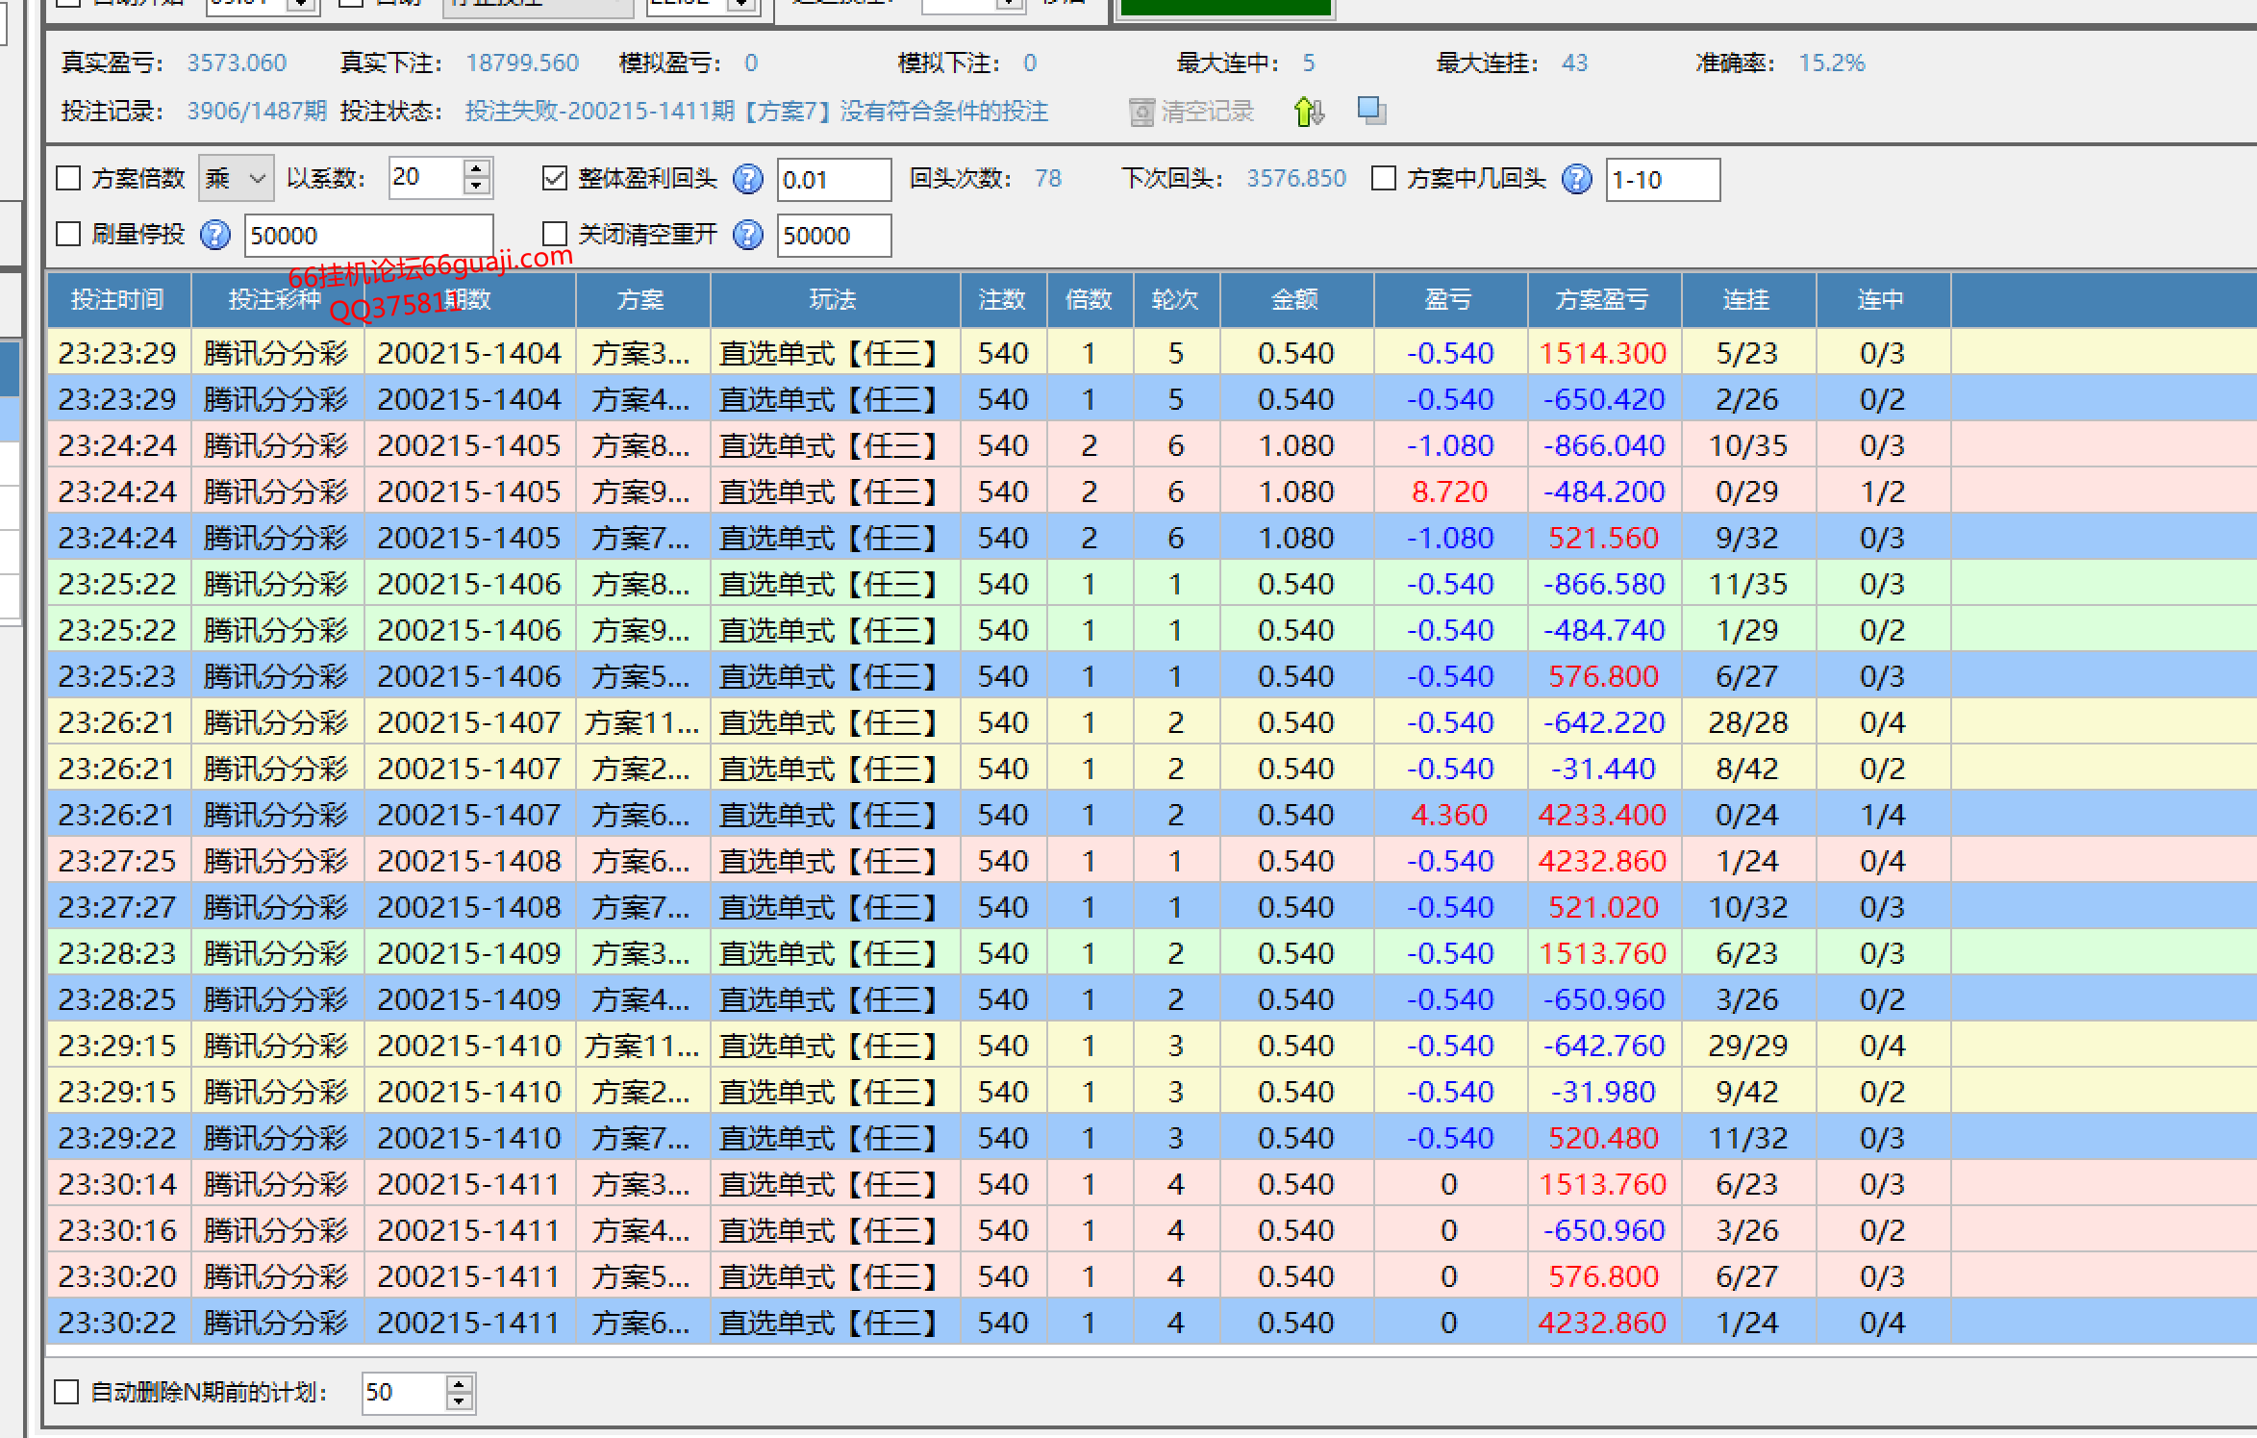2257x1438 pixels.
Task: Uncheck the 整体盈利回头 checkbox
Action: pyautogui.click(x=555, y=179)
